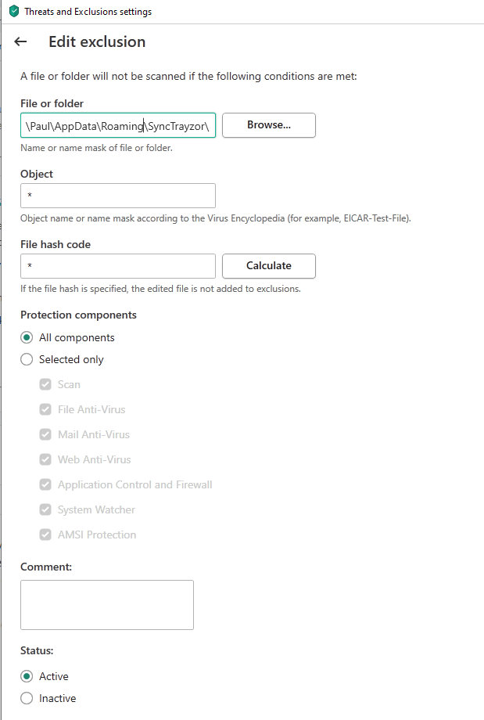
Task: Set status to Active
Action: click(27, 676)
